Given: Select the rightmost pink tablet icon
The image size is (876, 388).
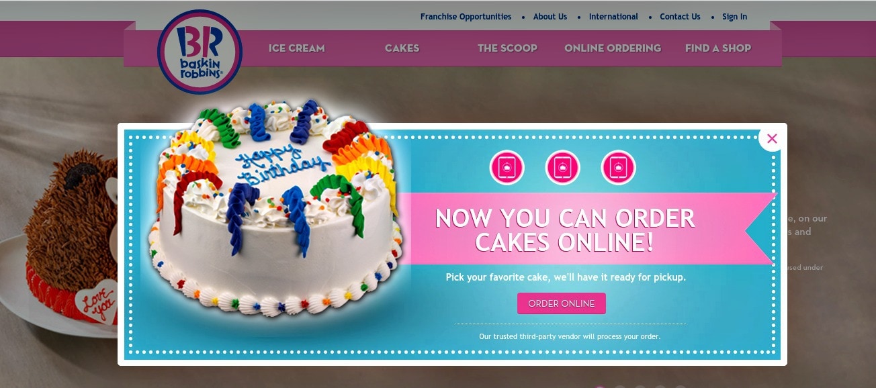Looking at the screenshot, I should pos(618,168).
